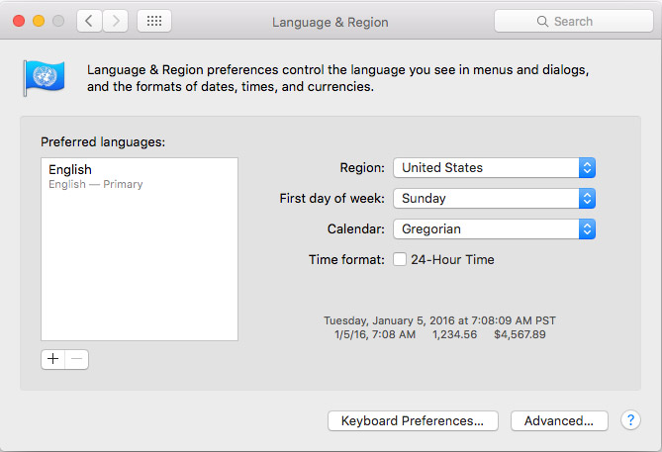Screen dimensions: 662x452
Task: Click the Preferred languages: label
Action: coord(103,142)
